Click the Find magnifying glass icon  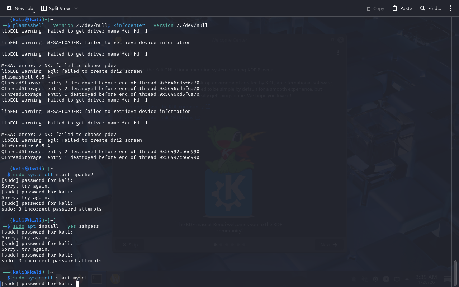click(423, 8)
